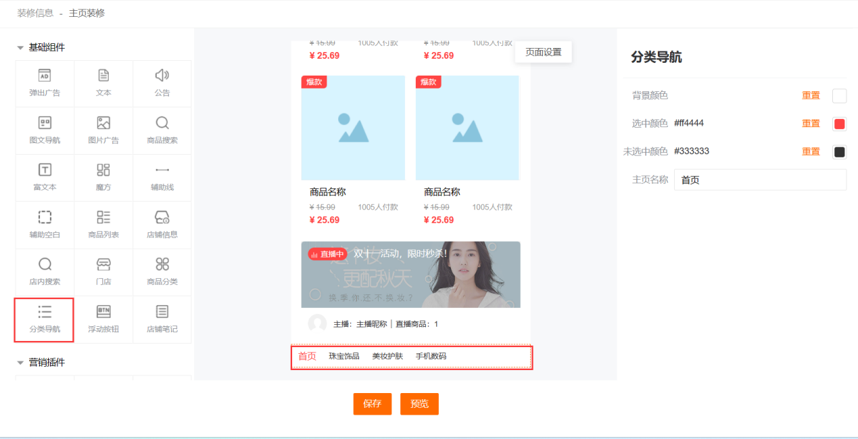Pick the 图片广告 image ad component
Viewport: 858px width, 439px height.
click(103, 130)
